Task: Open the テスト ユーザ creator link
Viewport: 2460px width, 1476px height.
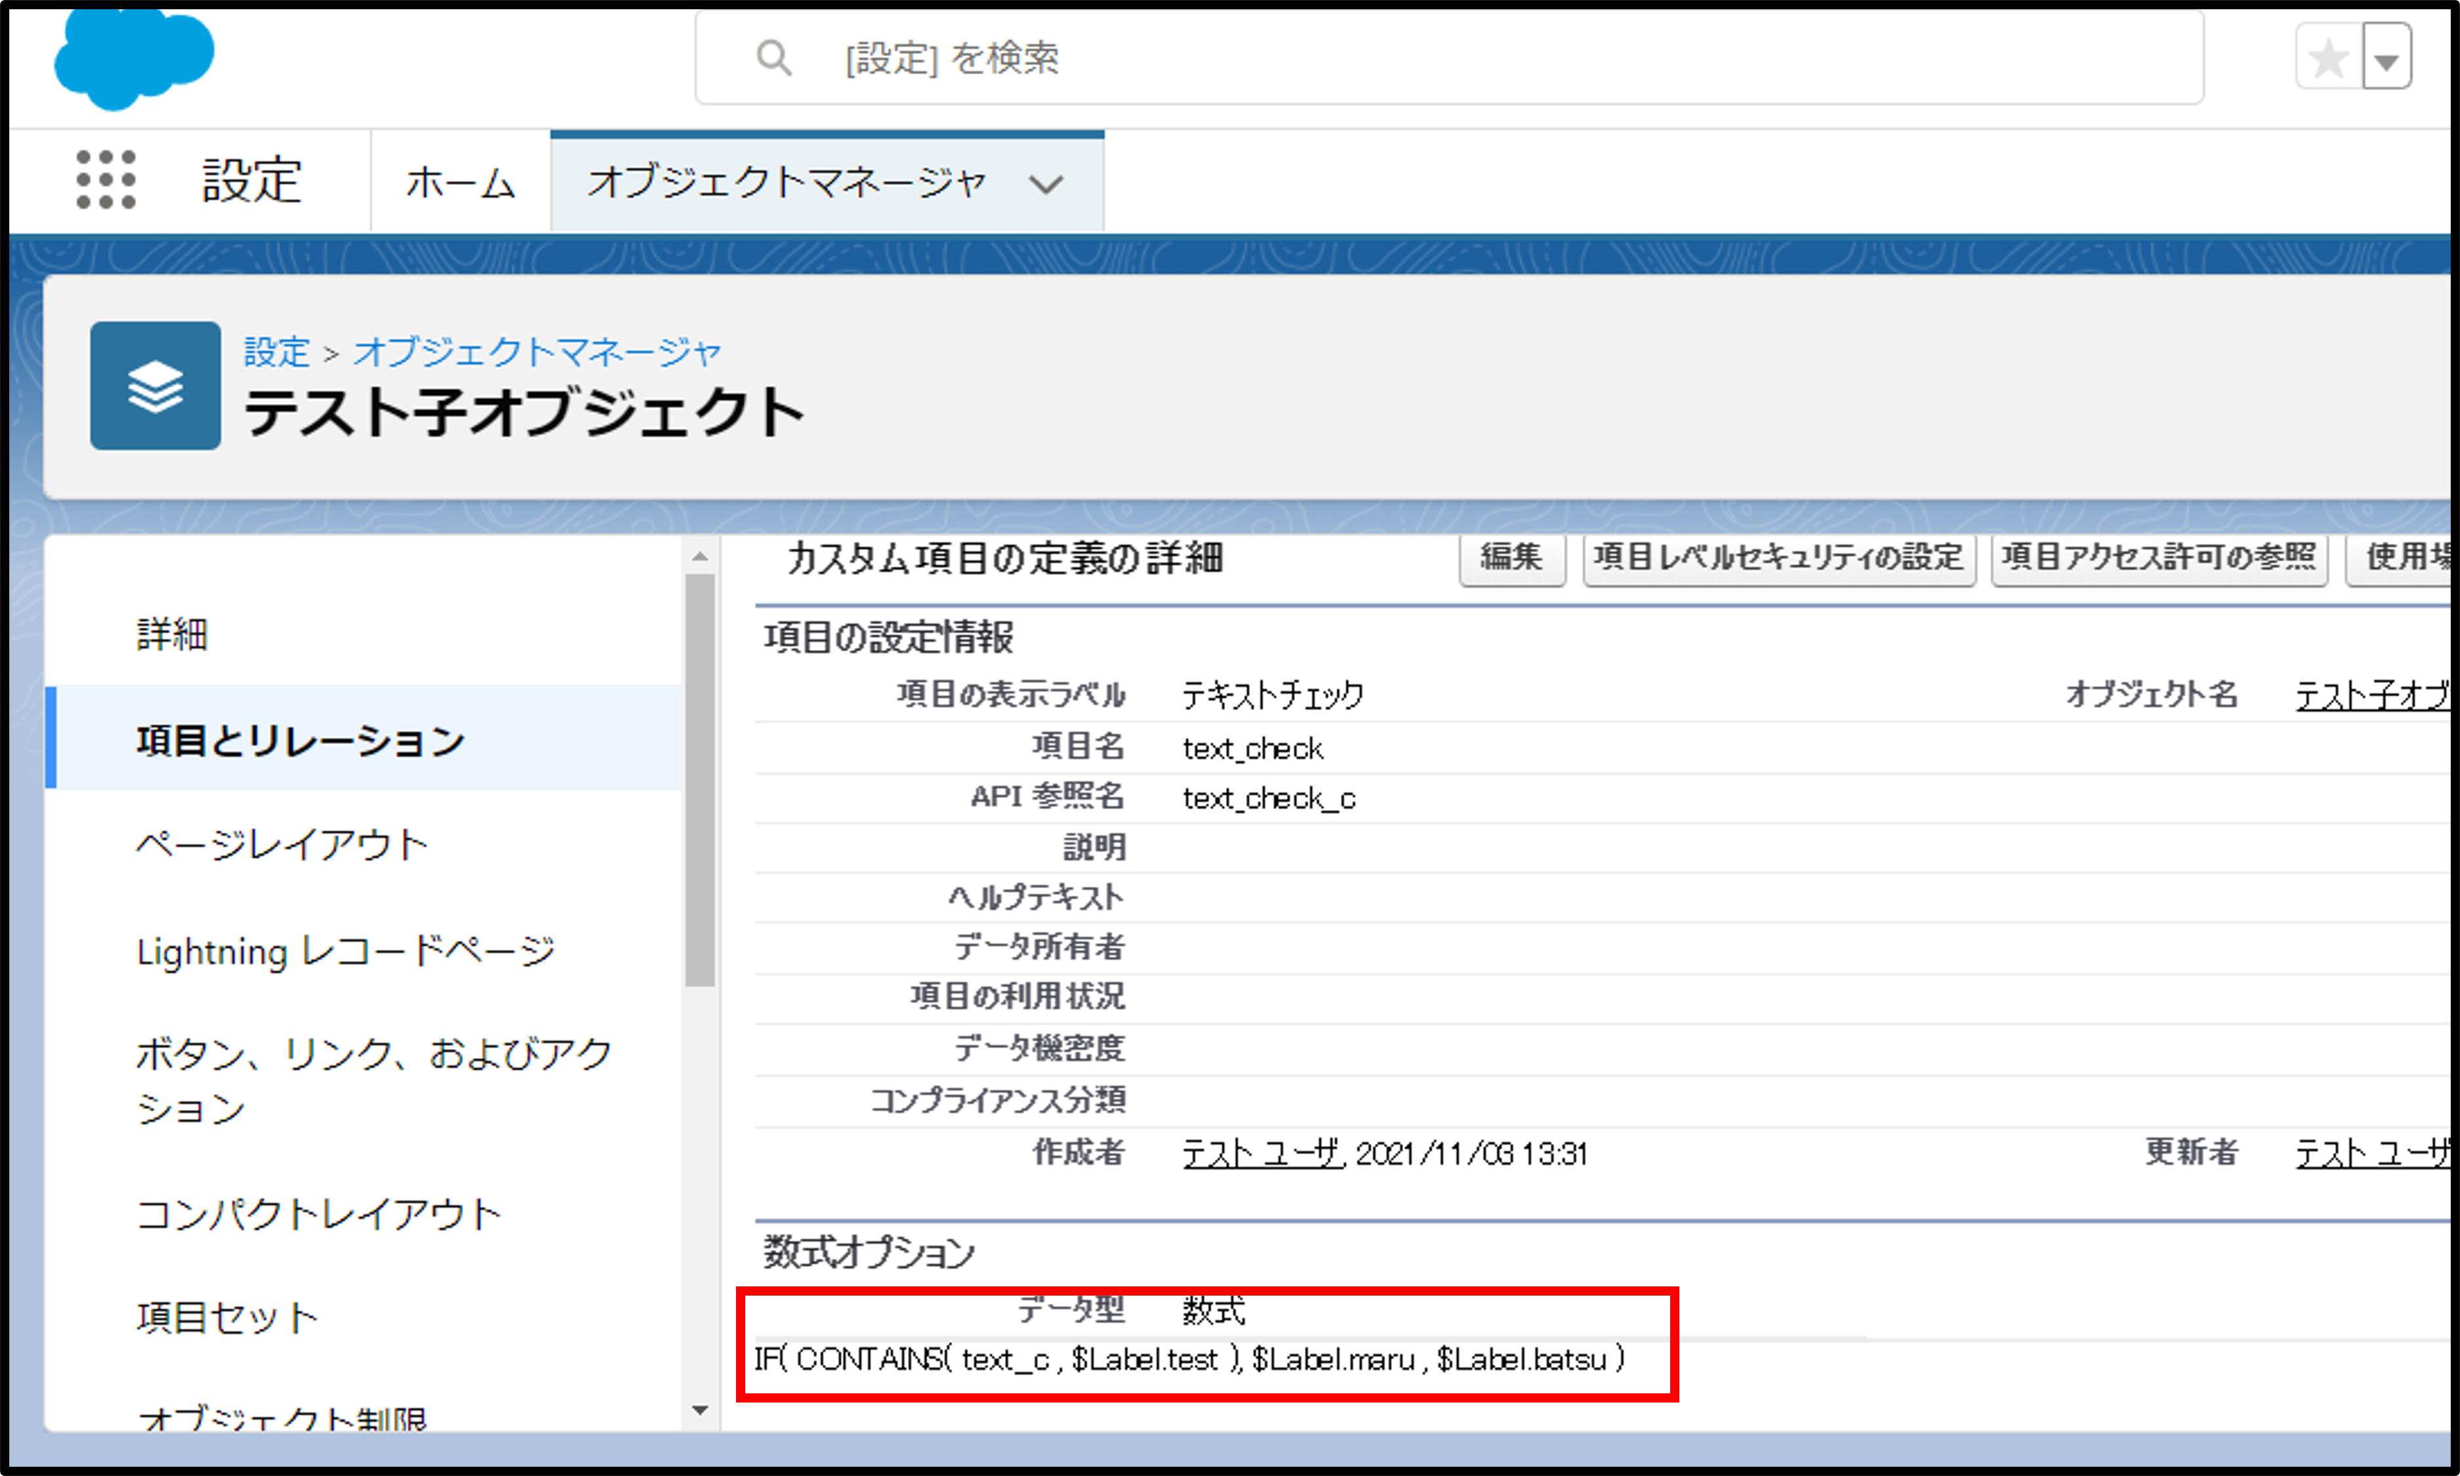Action: point(1261,1154)
